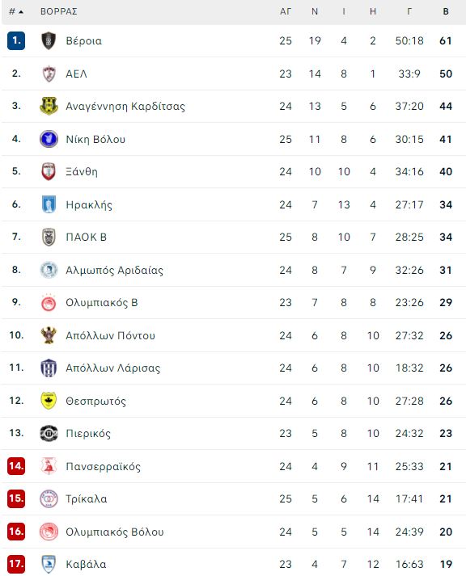
Task: Open the Αναγέννηση Καρδίτσας crest icon
Action: click(49, 106)
